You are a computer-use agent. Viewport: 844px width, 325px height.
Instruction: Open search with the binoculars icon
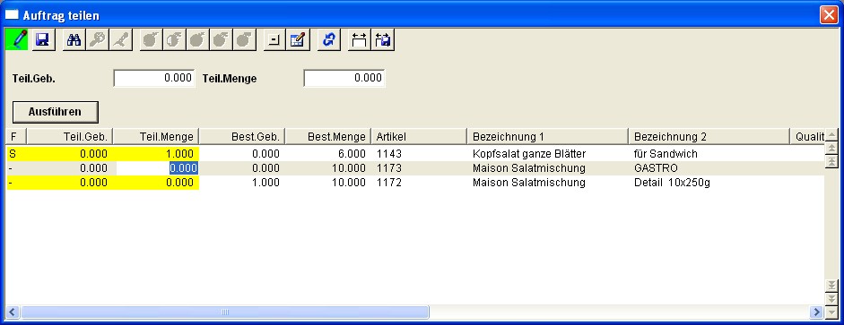coord(74,40)
